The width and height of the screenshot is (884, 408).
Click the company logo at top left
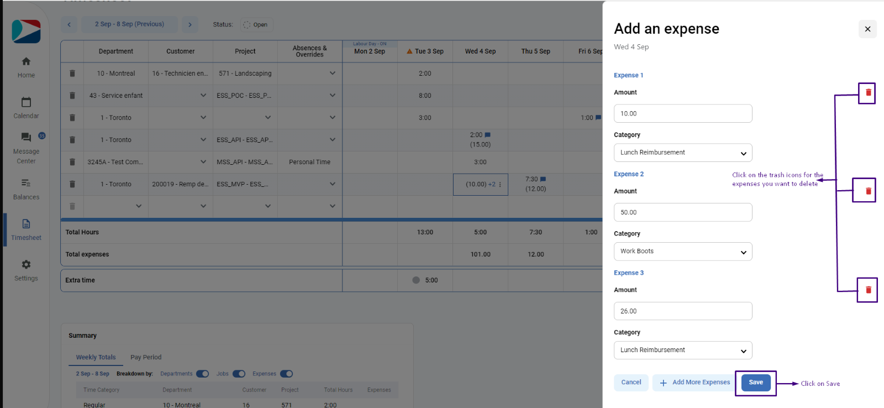coord(26,32)
